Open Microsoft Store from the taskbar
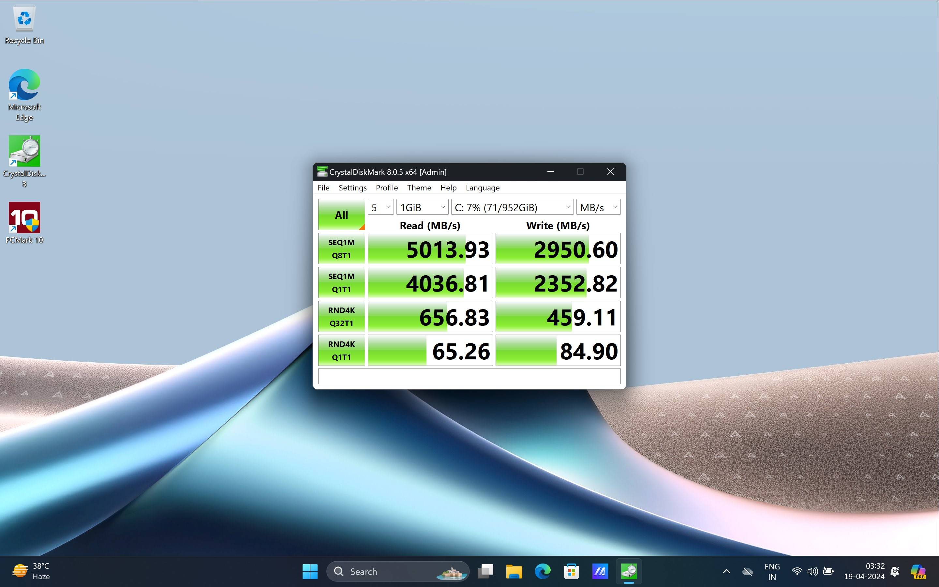The image size is (939, 587). coord(571,571)
